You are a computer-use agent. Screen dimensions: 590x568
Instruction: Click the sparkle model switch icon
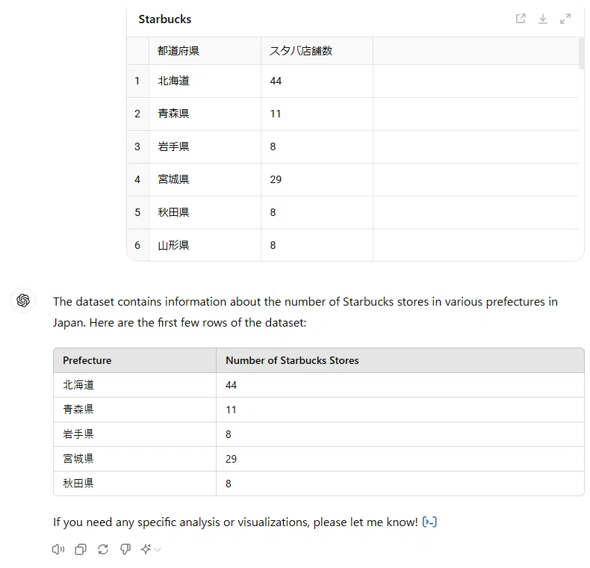146,549
